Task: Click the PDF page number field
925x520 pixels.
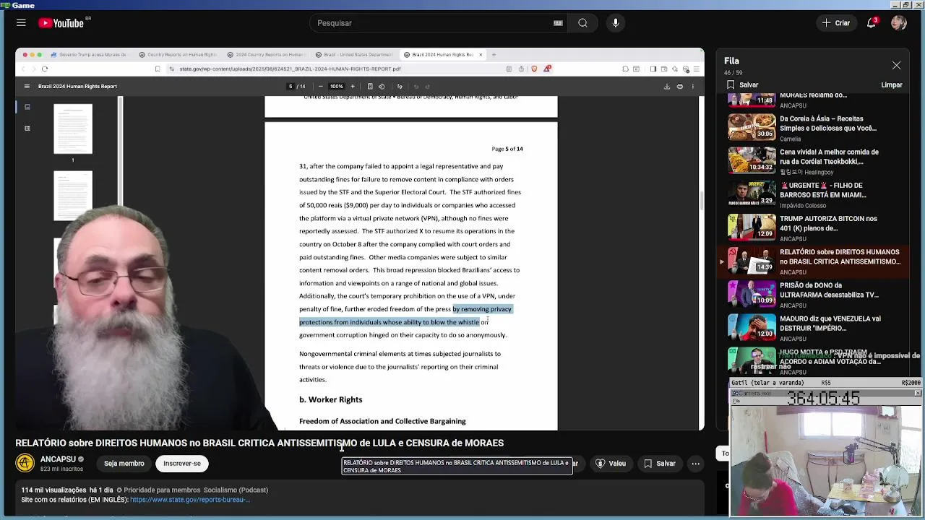Action: [291, 87]
